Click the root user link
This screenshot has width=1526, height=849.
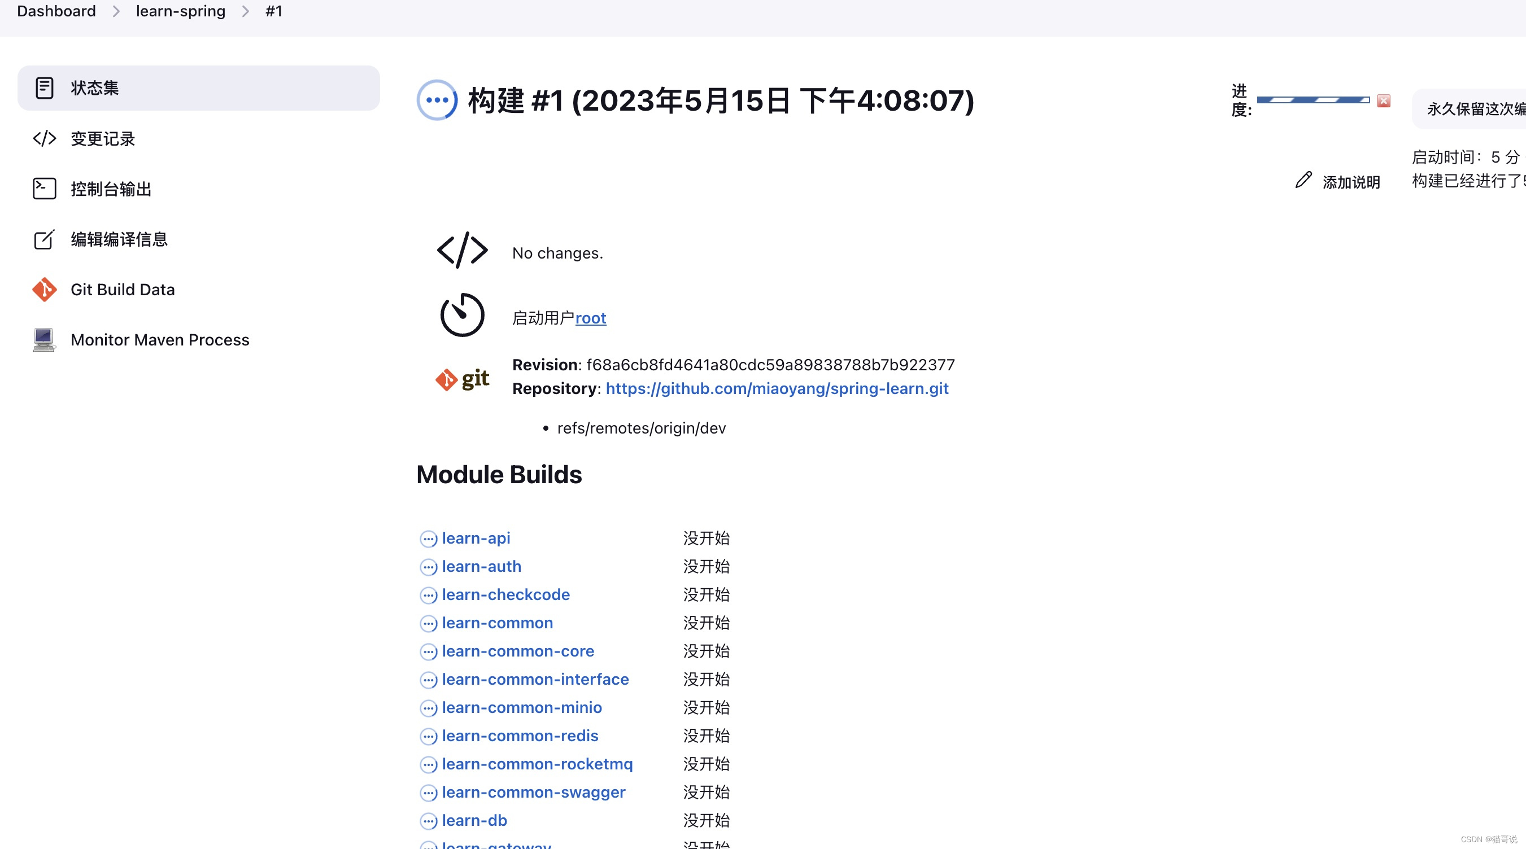pos(590,318)
